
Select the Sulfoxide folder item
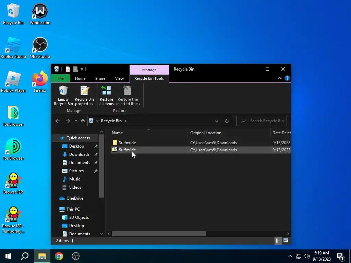pos(201,143)
